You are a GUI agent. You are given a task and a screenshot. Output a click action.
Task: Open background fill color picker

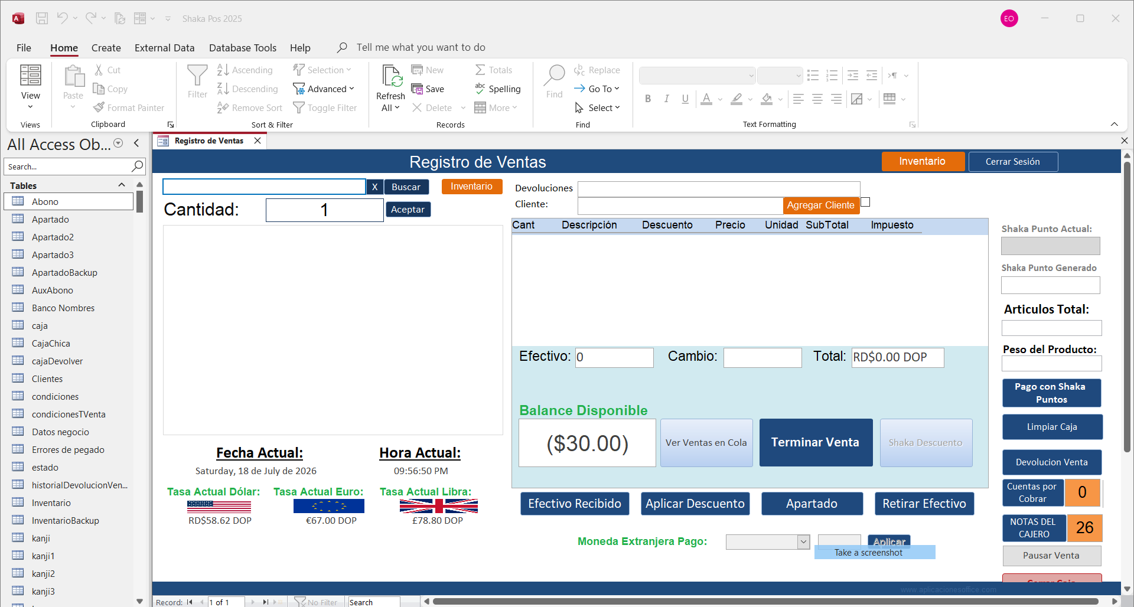point(780,99)
